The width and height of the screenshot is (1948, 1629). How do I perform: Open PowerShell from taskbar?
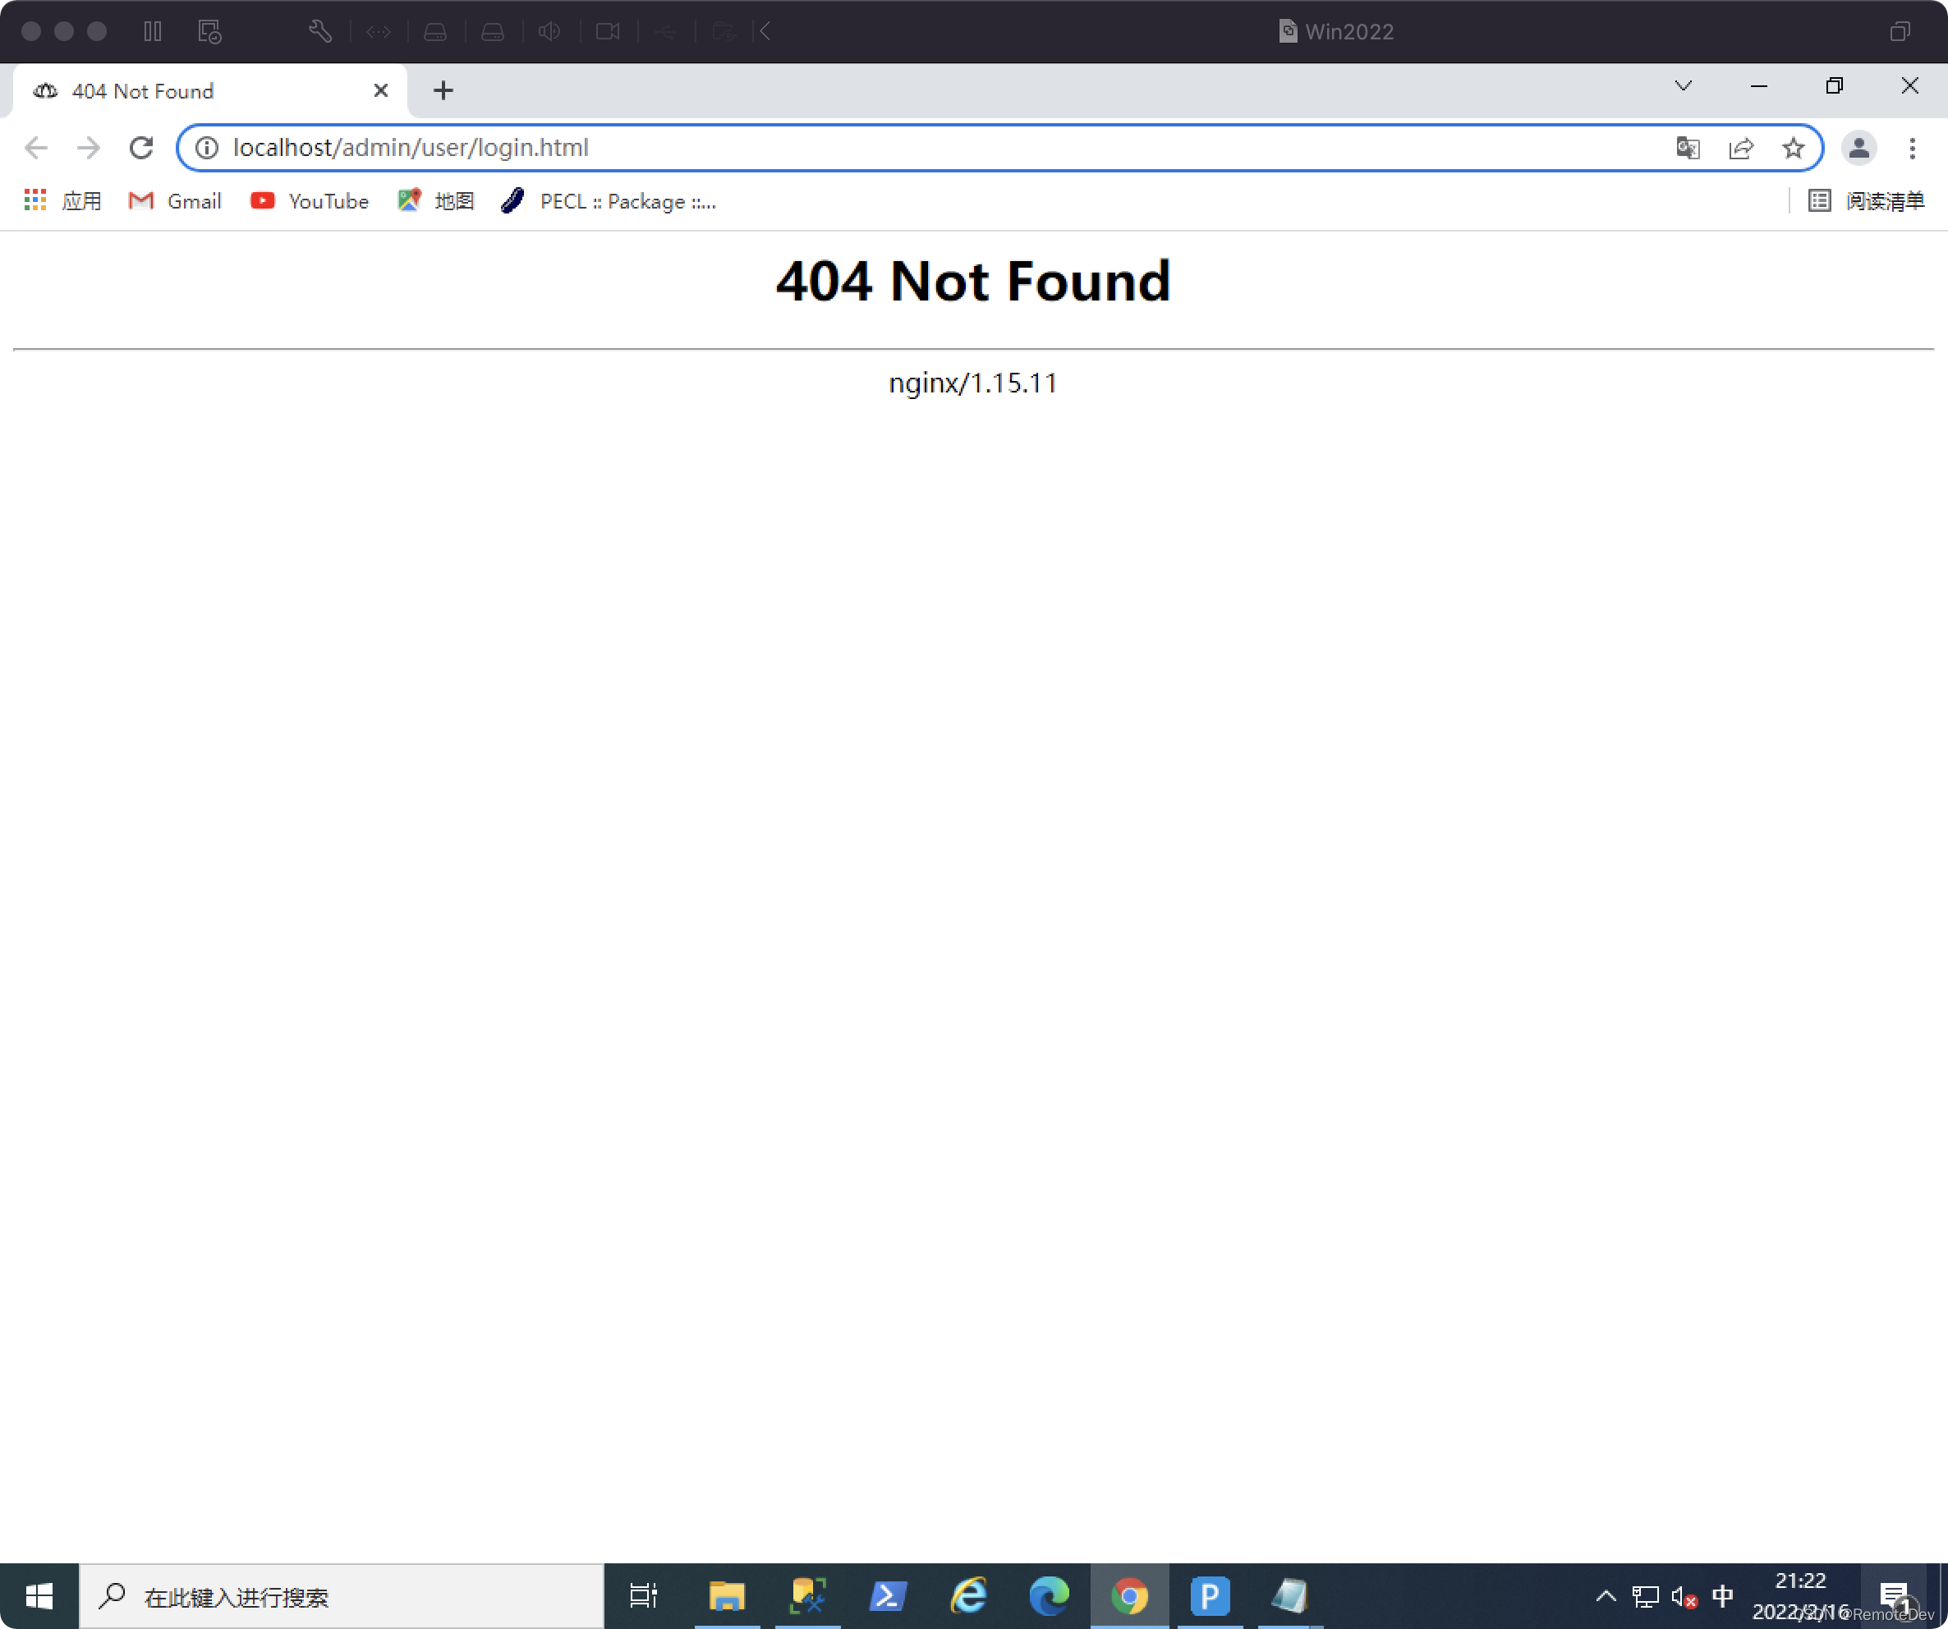click(x=888, y=1595)
